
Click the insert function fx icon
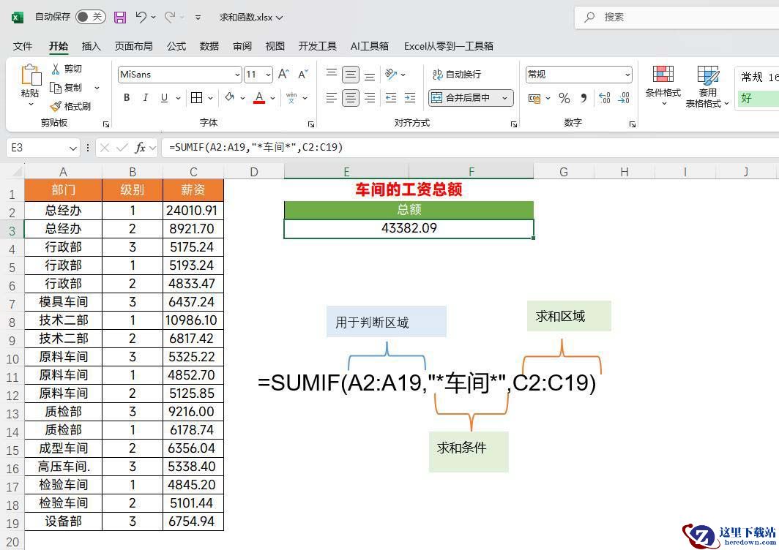coord(140,148)
